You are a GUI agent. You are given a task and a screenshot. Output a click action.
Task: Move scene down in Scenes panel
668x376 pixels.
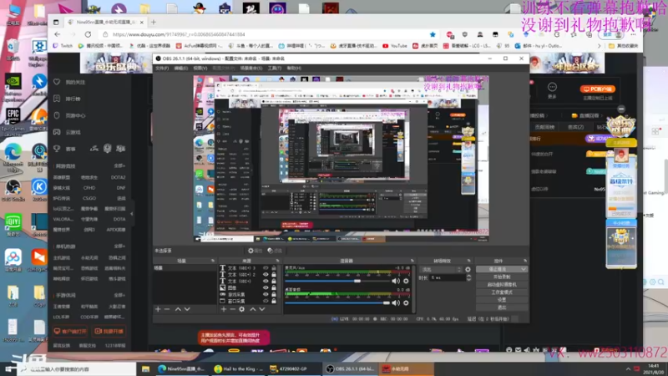[187, 309]
